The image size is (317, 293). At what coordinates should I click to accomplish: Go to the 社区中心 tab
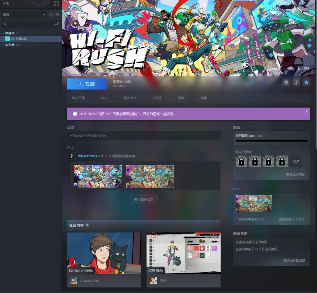click(129, 98)
